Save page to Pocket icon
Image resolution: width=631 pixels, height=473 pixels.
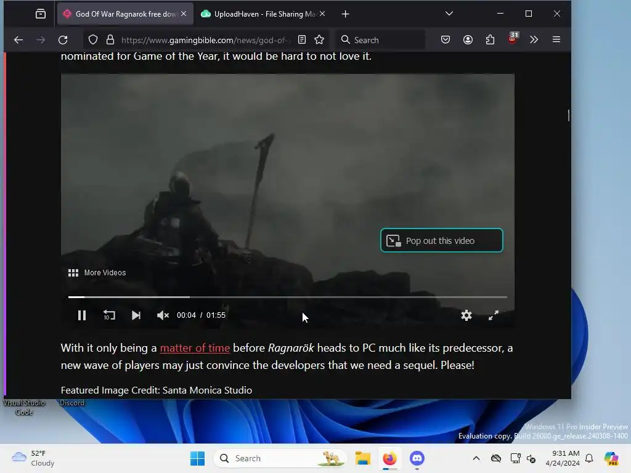pyautogui.click(x=446, y=39)
